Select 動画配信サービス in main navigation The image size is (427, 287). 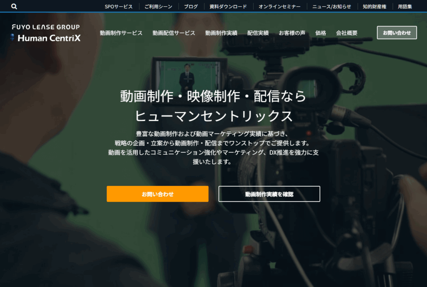point(174,33)
